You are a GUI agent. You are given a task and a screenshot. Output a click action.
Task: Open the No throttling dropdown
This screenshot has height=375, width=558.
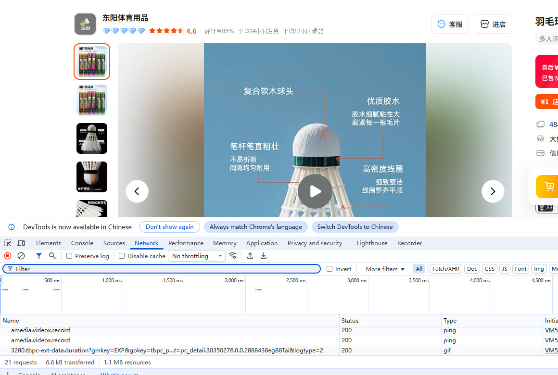point(198,256)
